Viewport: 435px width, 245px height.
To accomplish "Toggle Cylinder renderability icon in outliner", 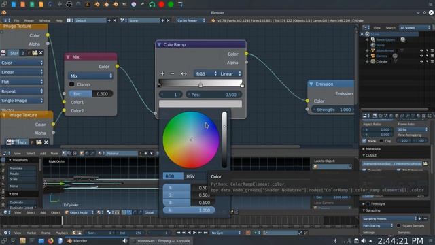I will point(432,61).
